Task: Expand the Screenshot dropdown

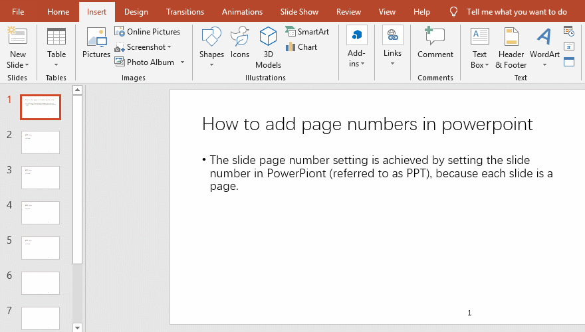Action: coord(169,47)
